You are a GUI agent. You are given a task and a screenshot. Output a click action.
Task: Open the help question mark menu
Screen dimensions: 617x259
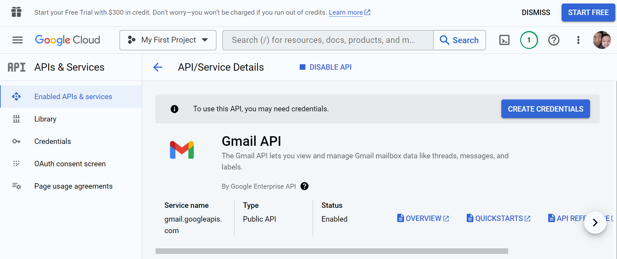(x=554, y=40)
